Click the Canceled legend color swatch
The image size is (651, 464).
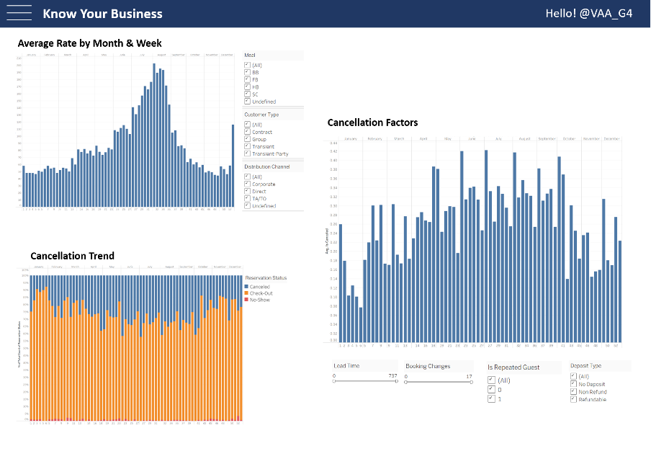247,287
